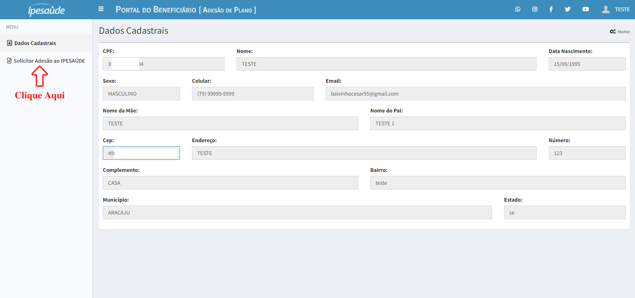Viewport: 635px width, 298px height.
Task: Click the Município field showing ARACAJU
Action: [297, 212]
